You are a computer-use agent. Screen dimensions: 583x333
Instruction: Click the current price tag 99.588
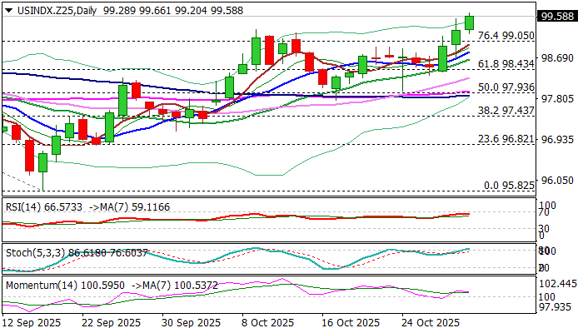(558, 17)
